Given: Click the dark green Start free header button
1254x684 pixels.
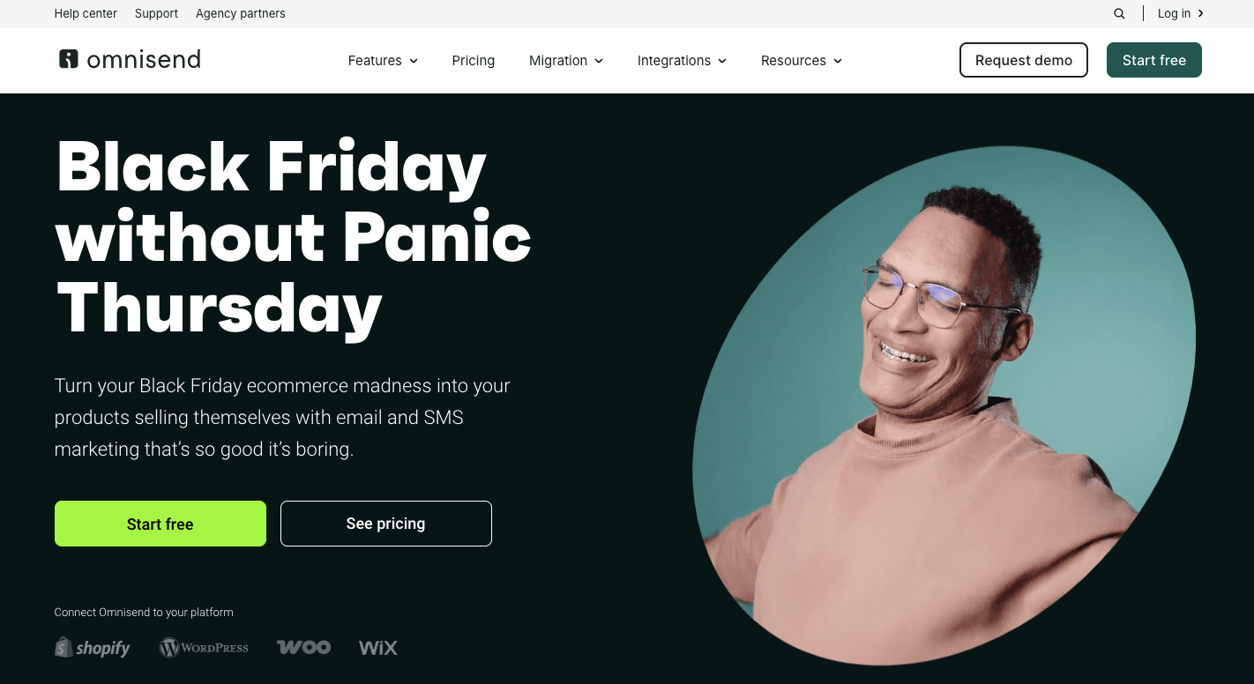Looking at the screenshot, I should [x=1154, y=60].
